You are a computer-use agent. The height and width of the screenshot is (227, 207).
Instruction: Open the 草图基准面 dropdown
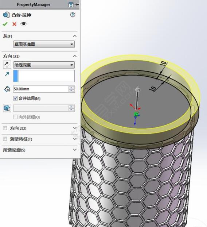(x=44, y=44)
